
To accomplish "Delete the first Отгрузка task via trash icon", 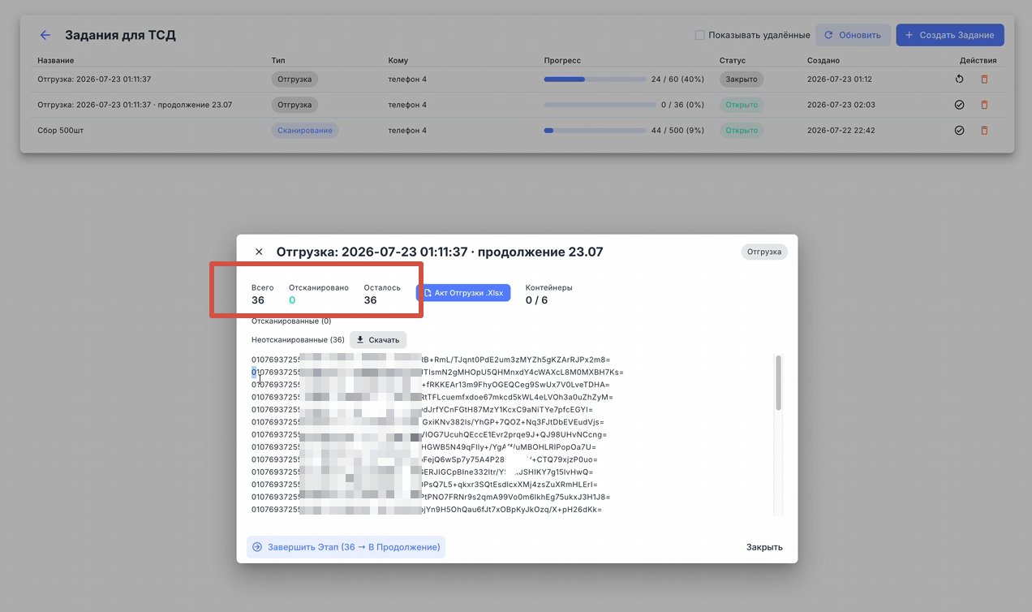I will coord(985,80).
